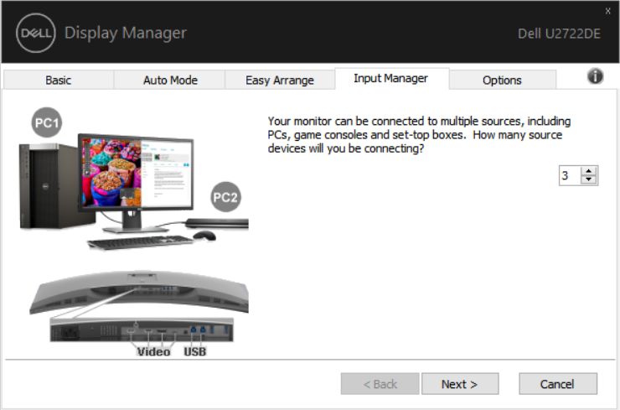Increase source device count with up arrow
This screenshot has width=620, height=410.
(x=589, y=171)
